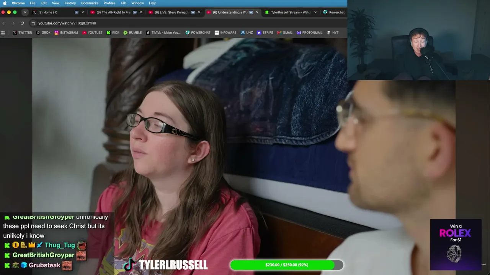Open the TWITTER bookmark
490x275 pixels.
(x=22, y=32)
